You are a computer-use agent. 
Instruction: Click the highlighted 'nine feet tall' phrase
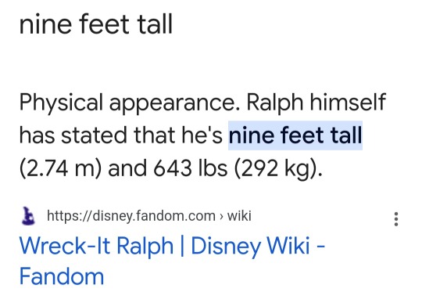click(295, 135)
